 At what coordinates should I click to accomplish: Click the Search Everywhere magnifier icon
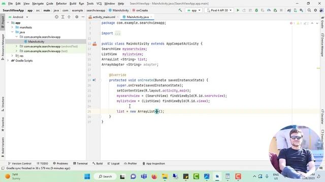click(309, 10)
